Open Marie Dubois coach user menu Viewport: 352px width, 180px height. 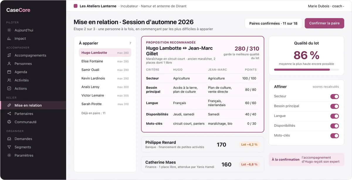[x=326, y=6]
